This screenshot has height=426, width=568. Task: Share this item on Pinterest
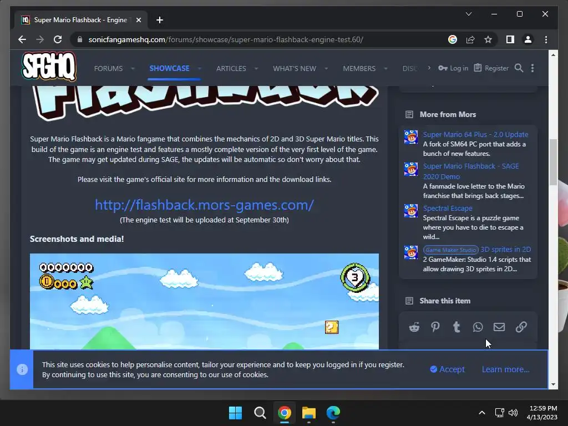[x=435, y=327]
